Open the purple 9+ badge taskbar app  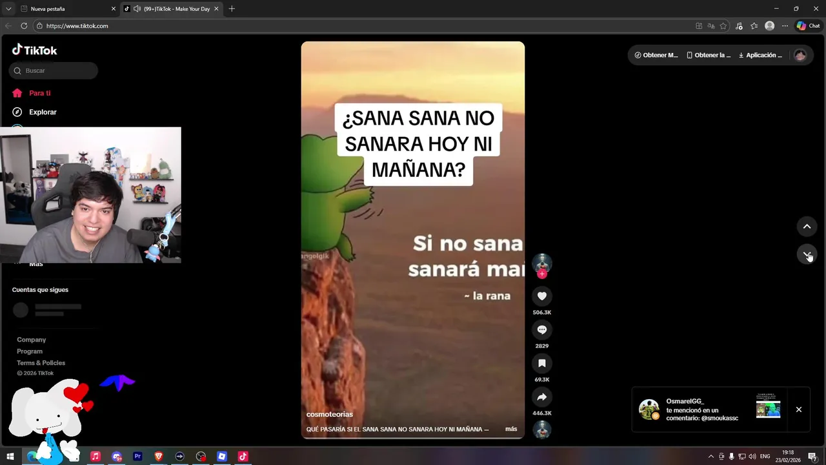click(117, 457)
